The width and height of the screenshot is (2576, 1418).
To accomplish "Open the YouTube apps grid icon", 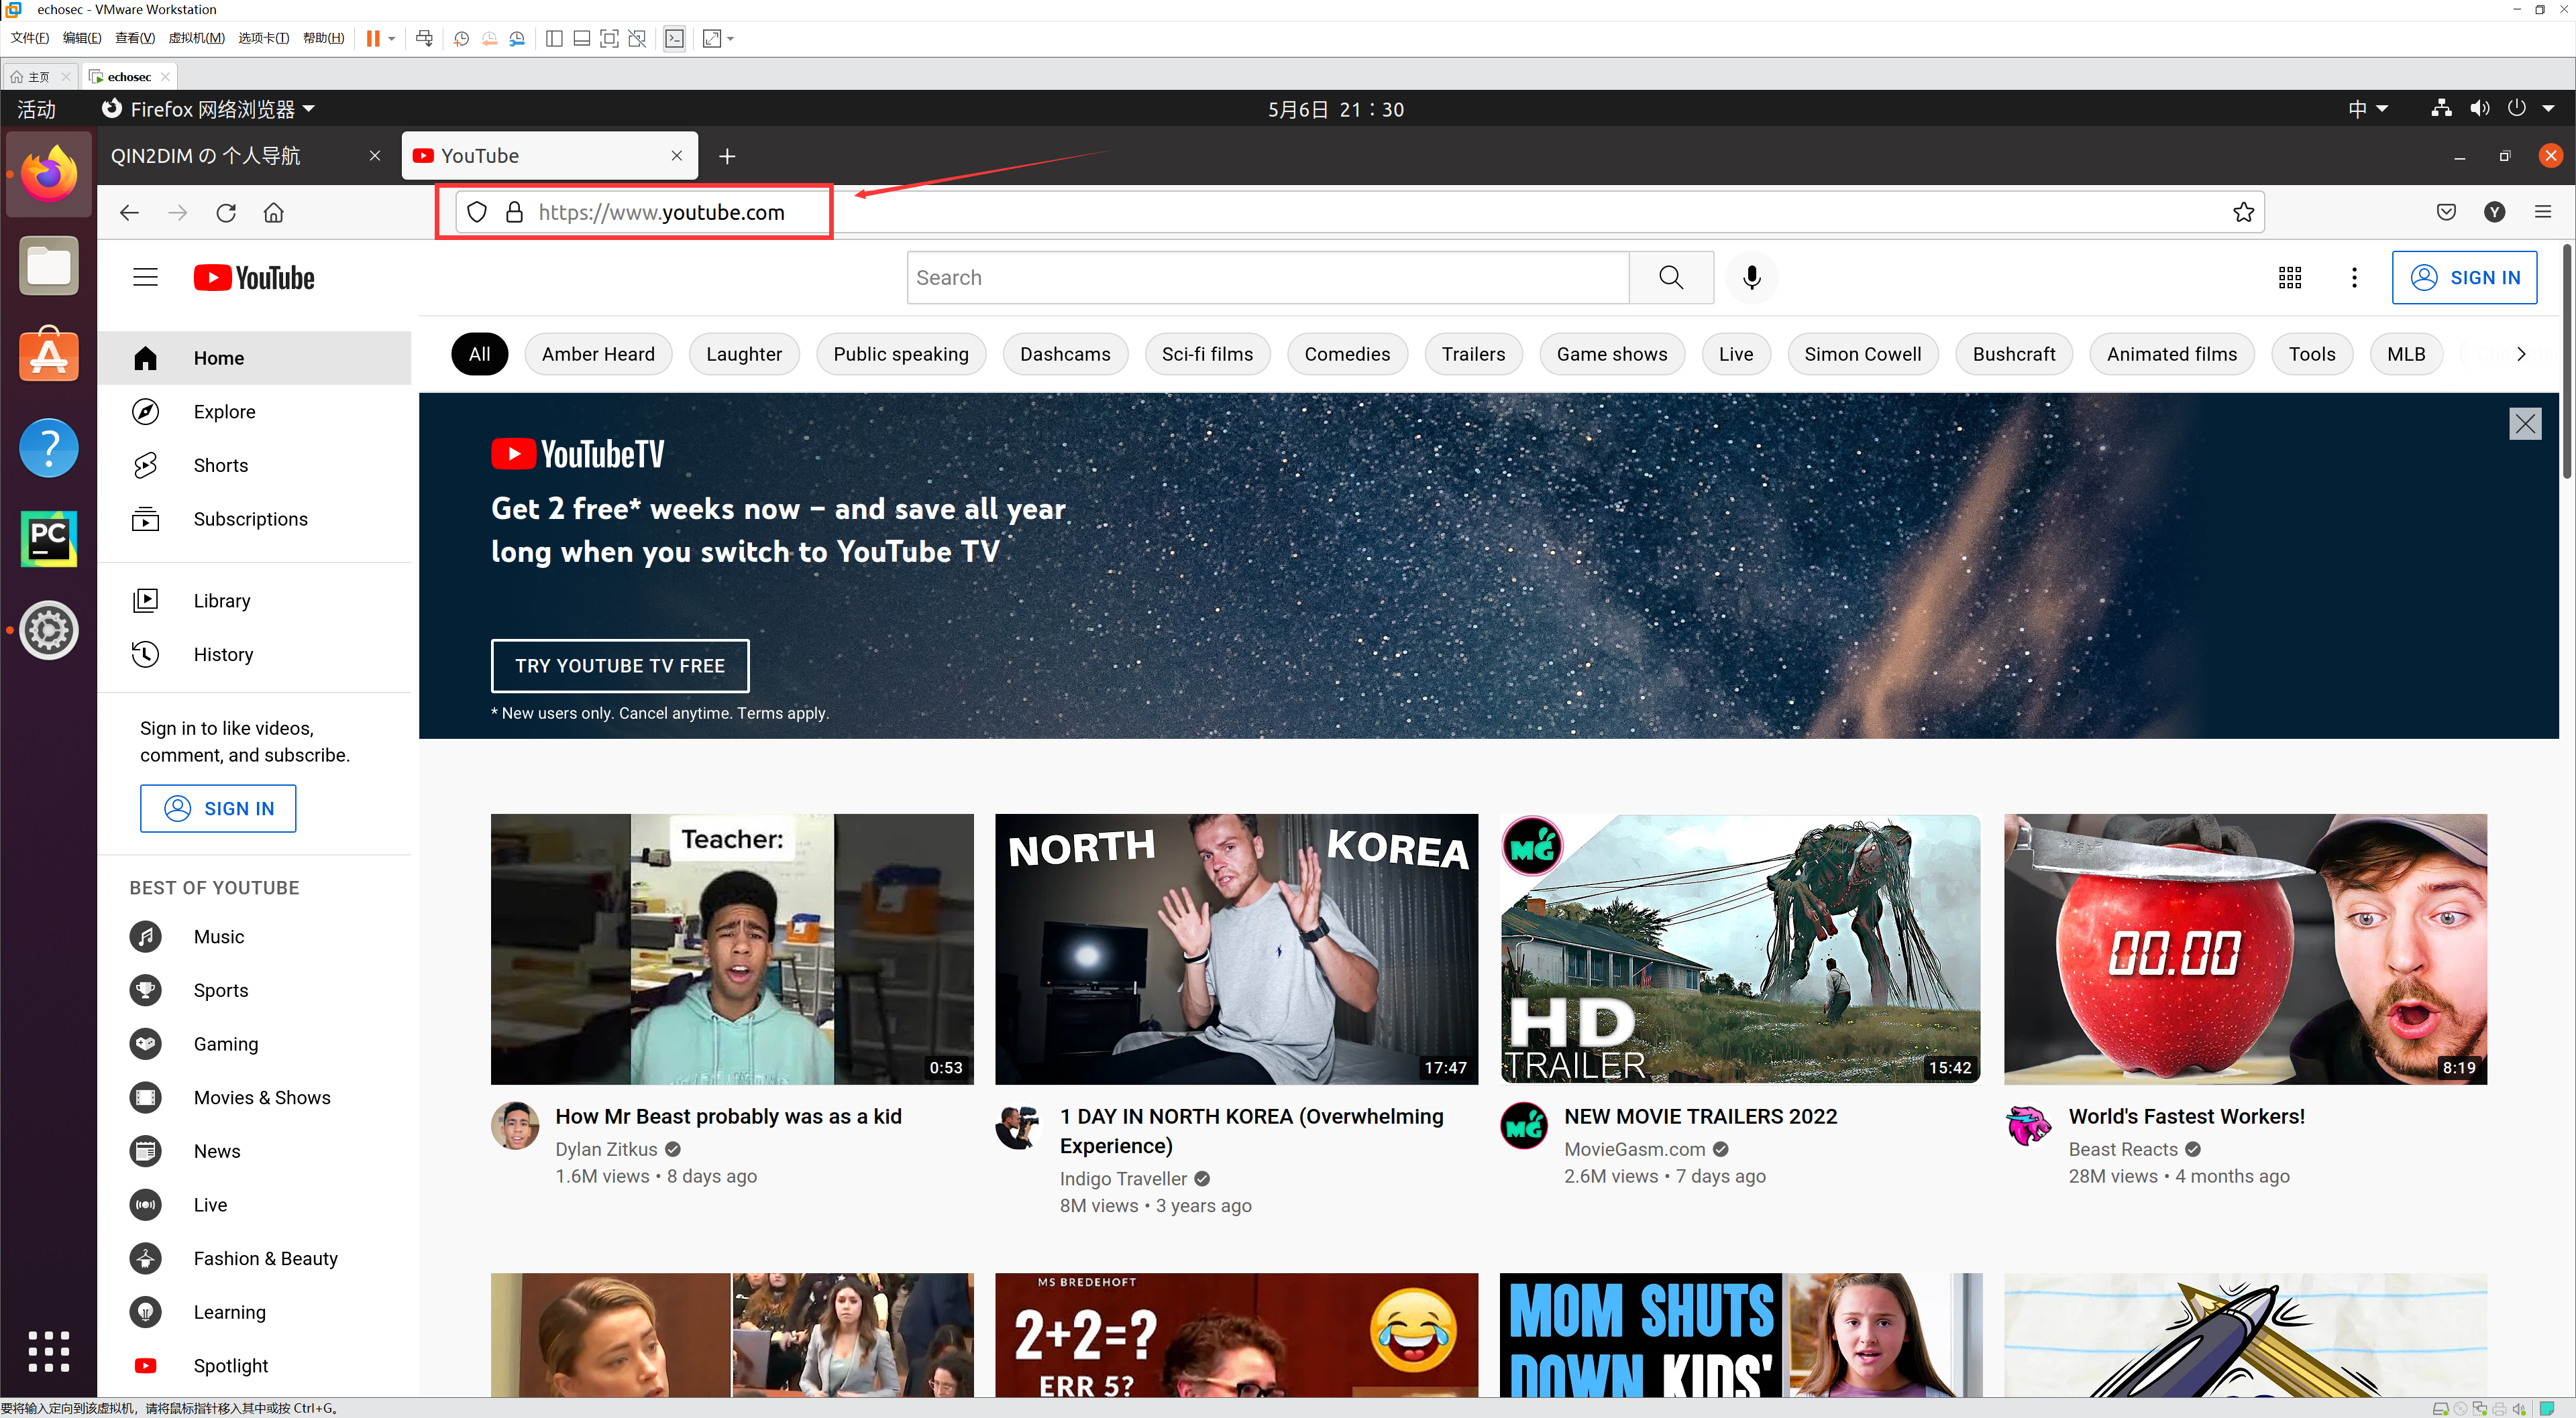I will (x=2290, y=277).
